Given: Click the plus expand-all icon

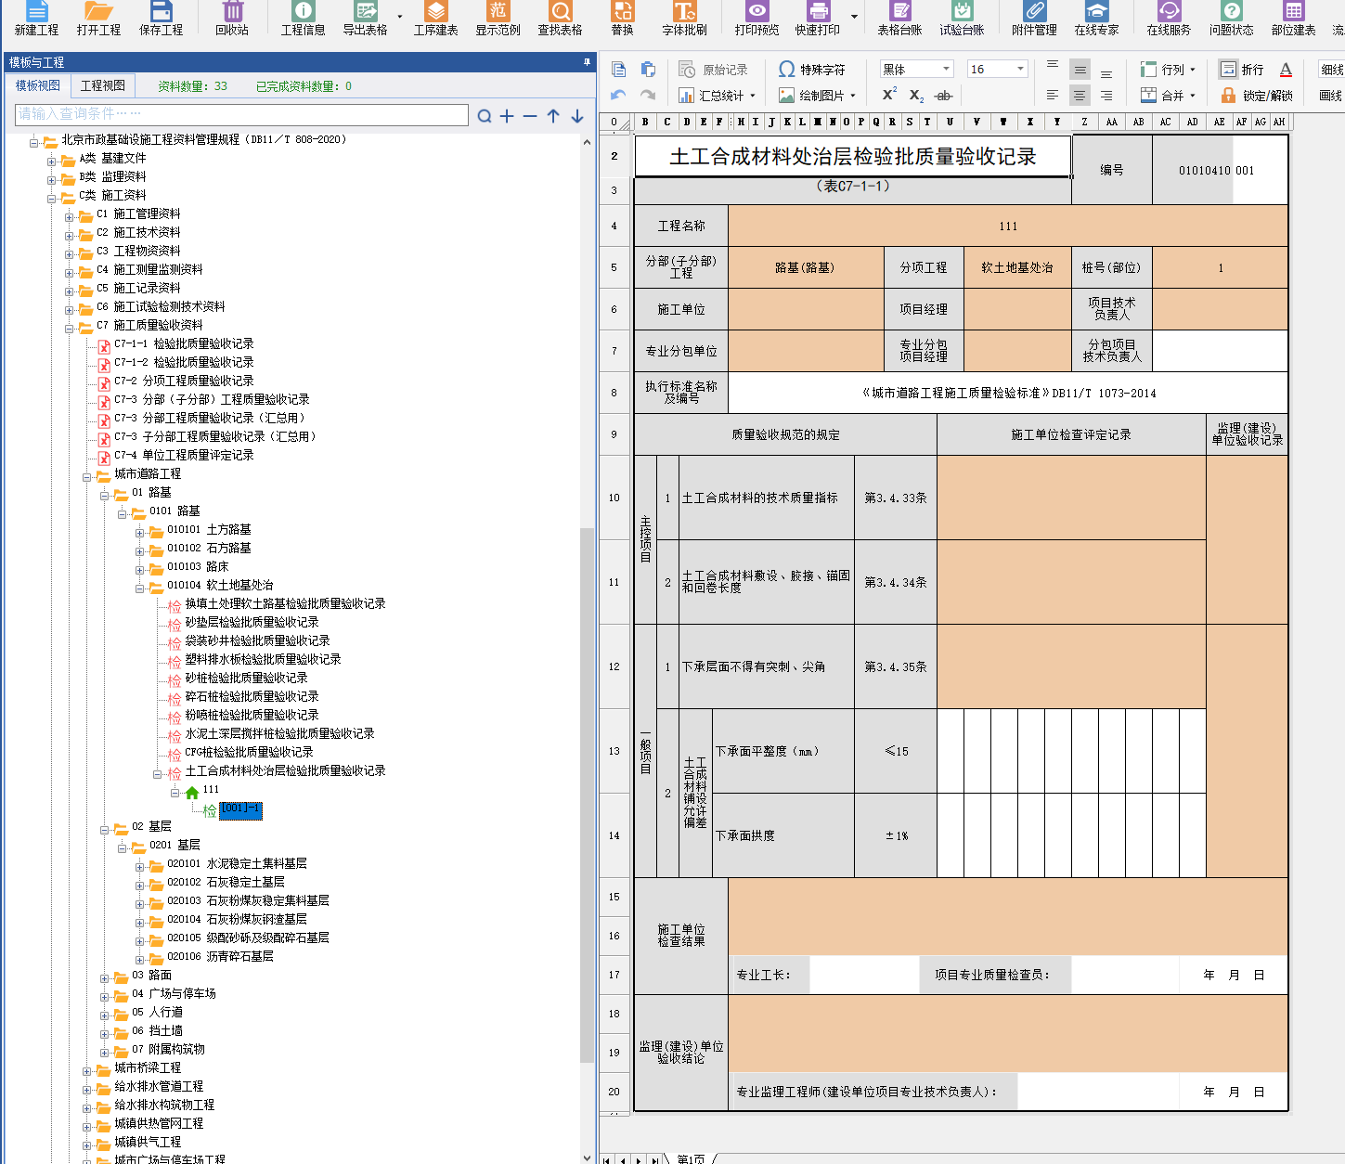Looking at the screenshot, I should (507, 116).
